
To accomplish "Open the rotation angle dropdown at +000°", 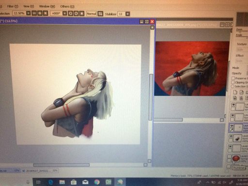I will [64, 14].
